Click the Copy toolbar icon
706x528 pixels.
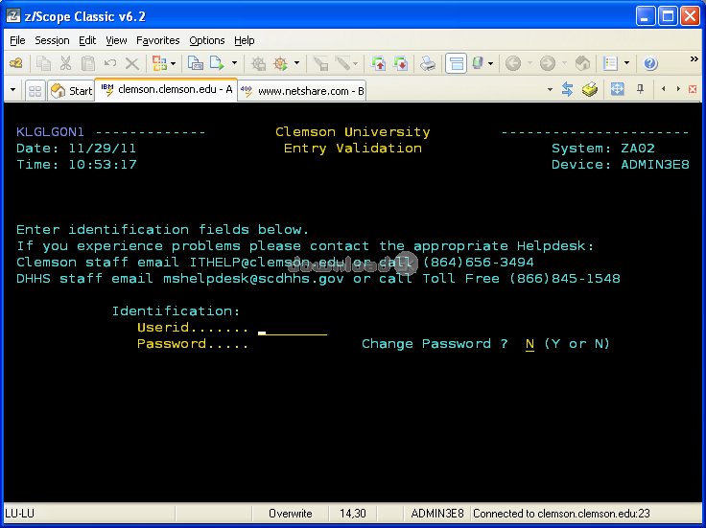(44, 63)
